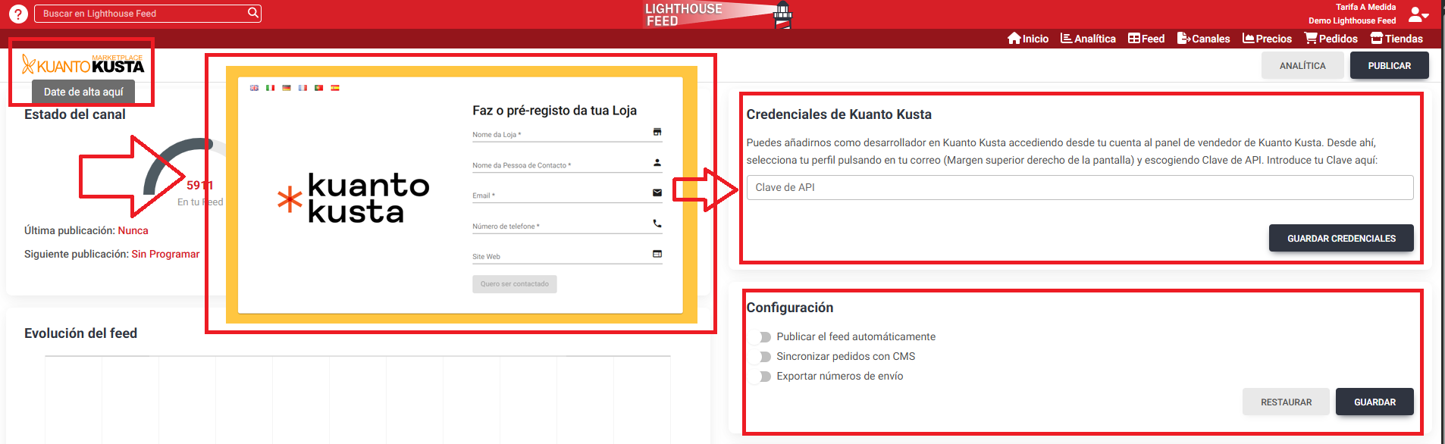Click the Clave de API field
This screenshot has width=1445, height=444.
[1080, 187]
